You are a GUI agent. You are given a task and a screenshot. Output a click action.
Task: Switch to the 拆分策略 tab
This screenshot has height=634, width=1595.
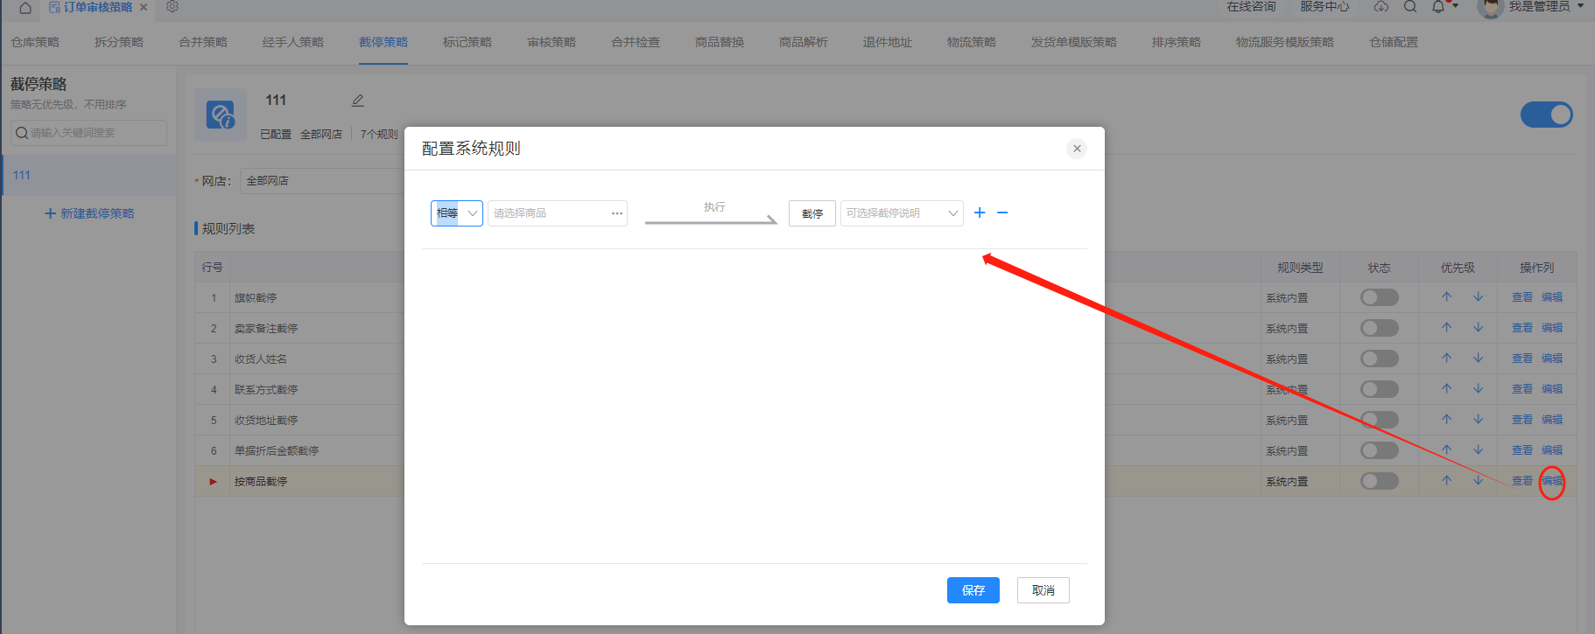(x=119, y=42)
